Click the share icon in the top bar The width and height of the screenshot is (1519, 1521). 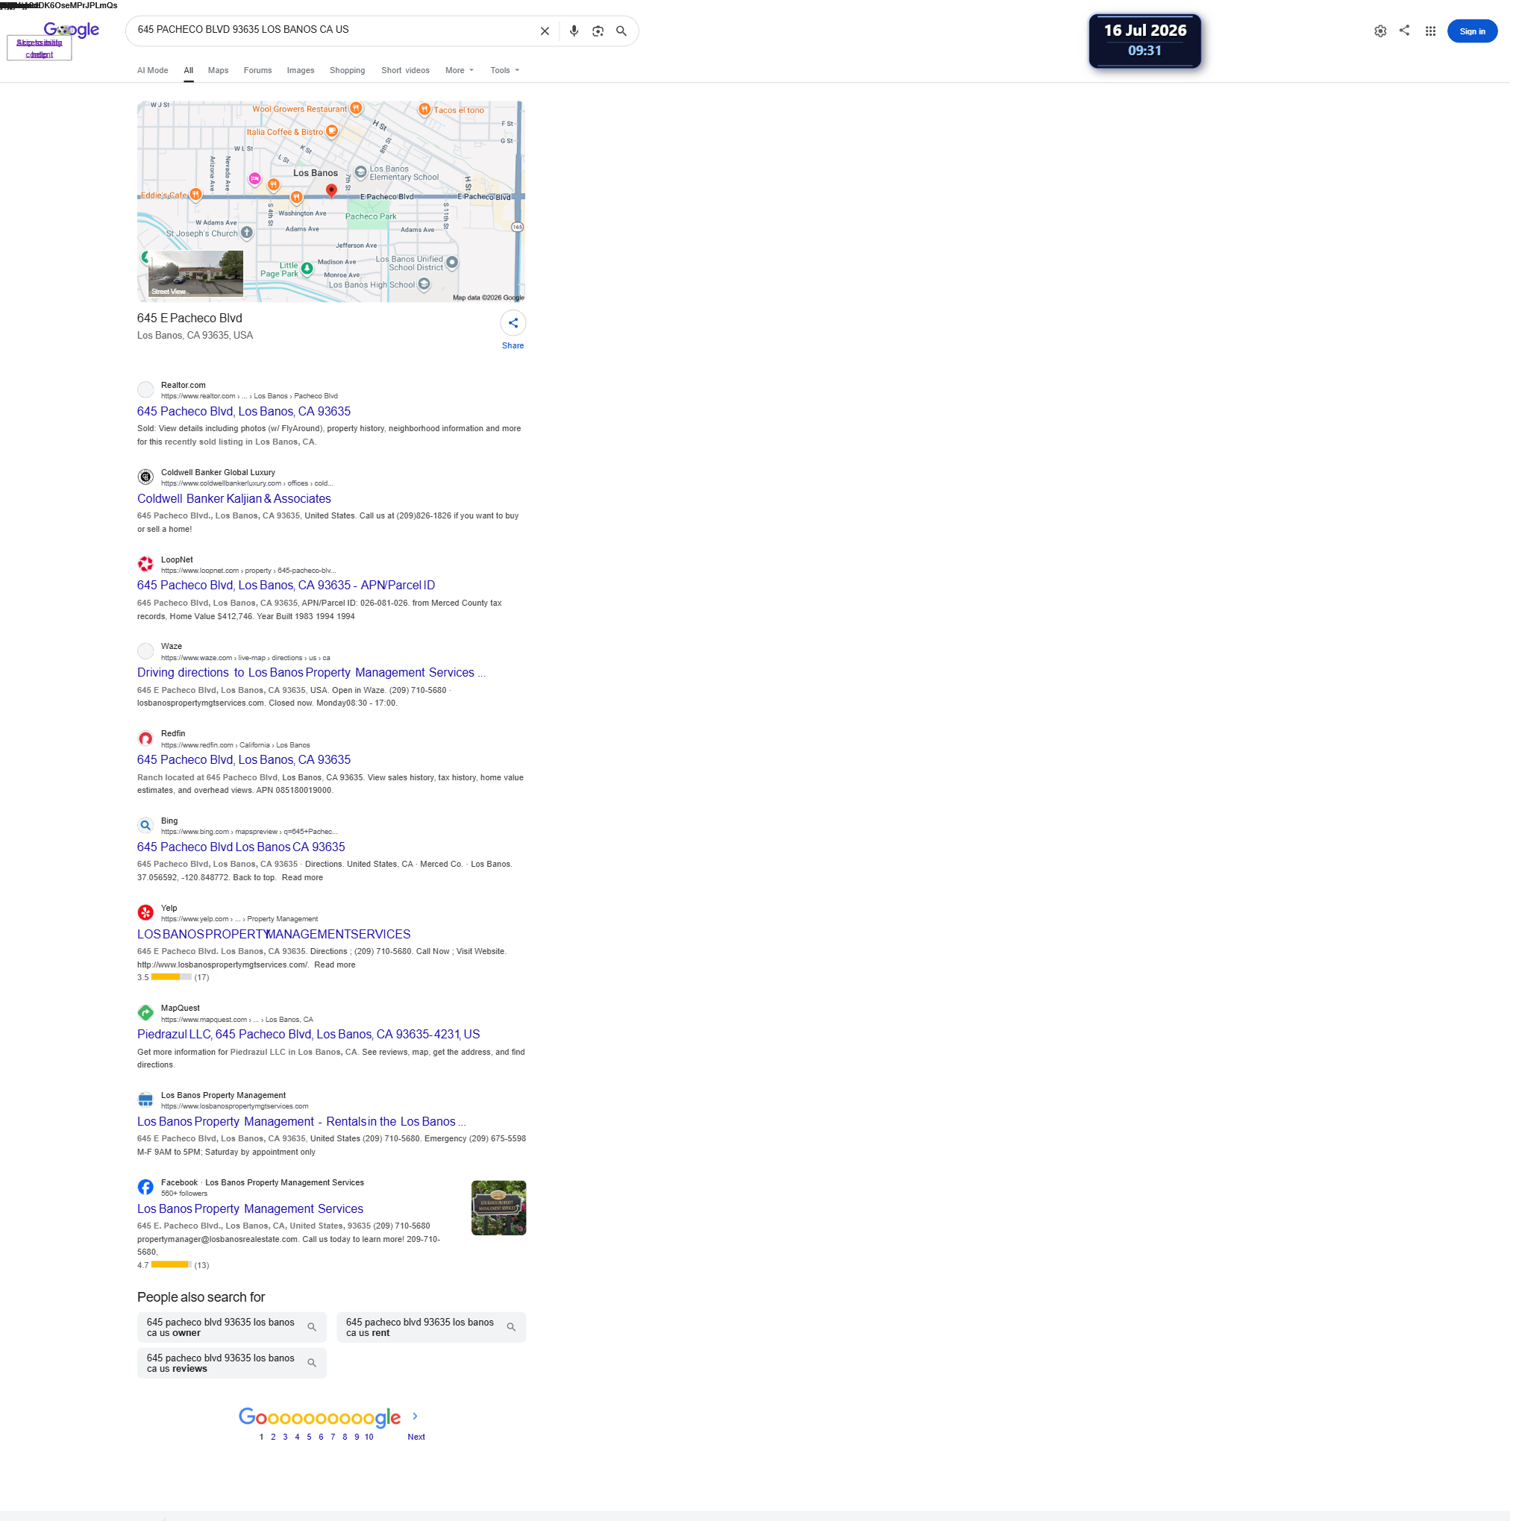1413,31
